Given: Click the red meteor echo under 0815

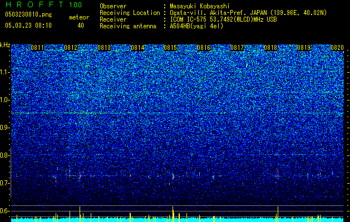Looking at the screenshot, I should coord(173,176).
